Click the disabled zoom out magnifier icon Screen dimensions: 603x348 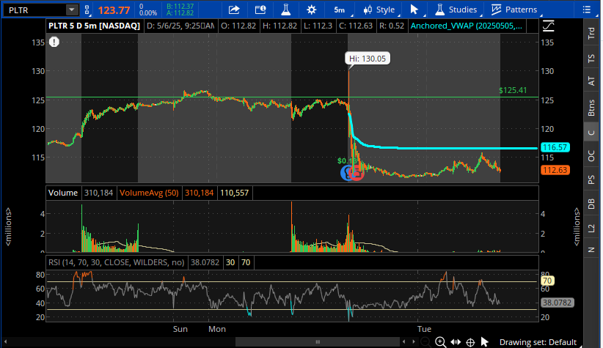click(x=425, y=342)
